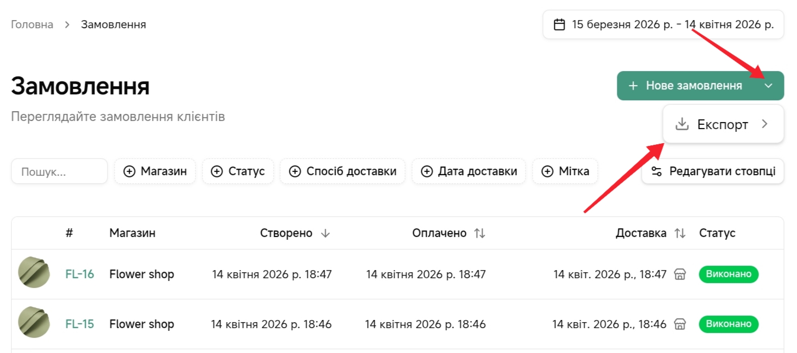Create a new order with Нове замовлення
797x353 pixels.
[685, 86]
